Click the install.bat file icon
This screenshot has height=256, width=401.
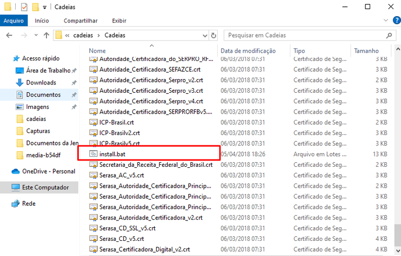click(x=93, y=154)
